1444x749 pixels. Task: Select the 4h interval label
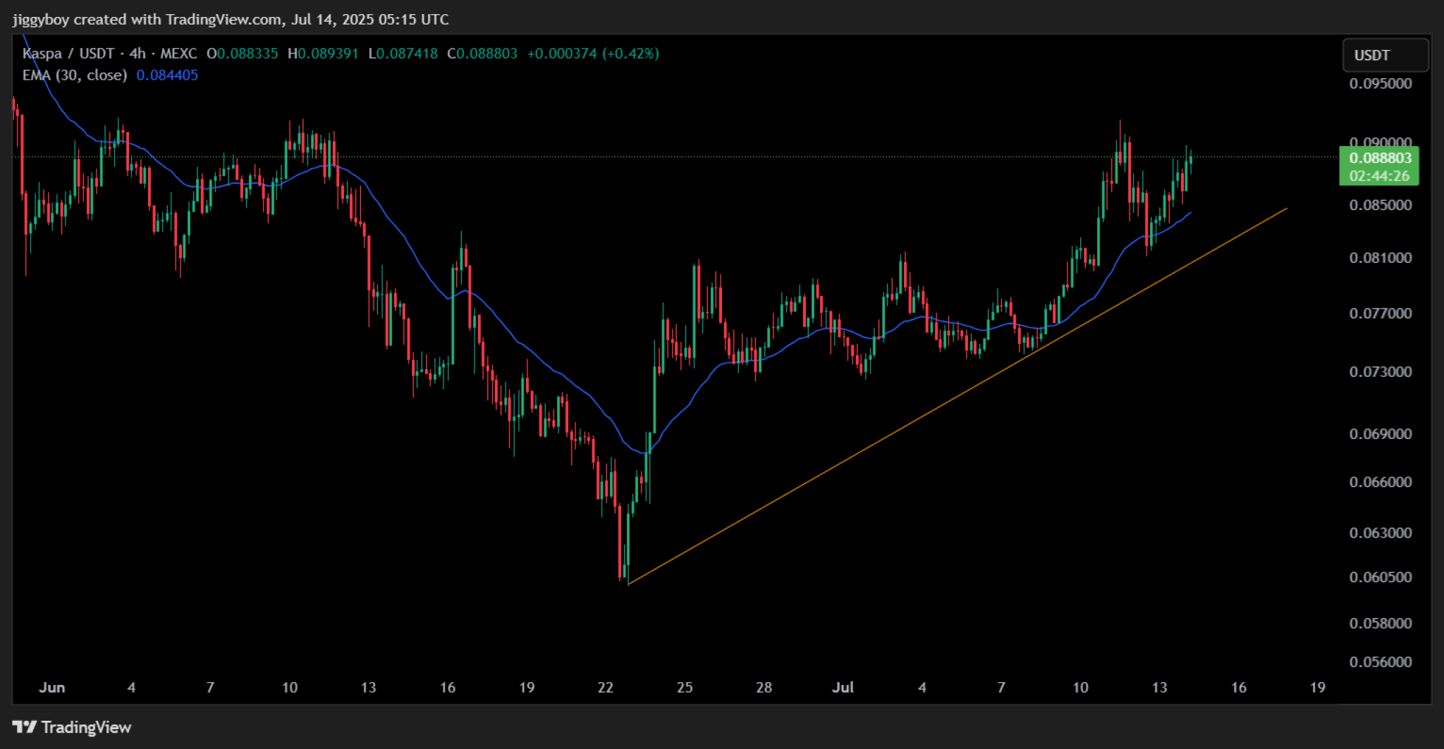coord(137,54)
